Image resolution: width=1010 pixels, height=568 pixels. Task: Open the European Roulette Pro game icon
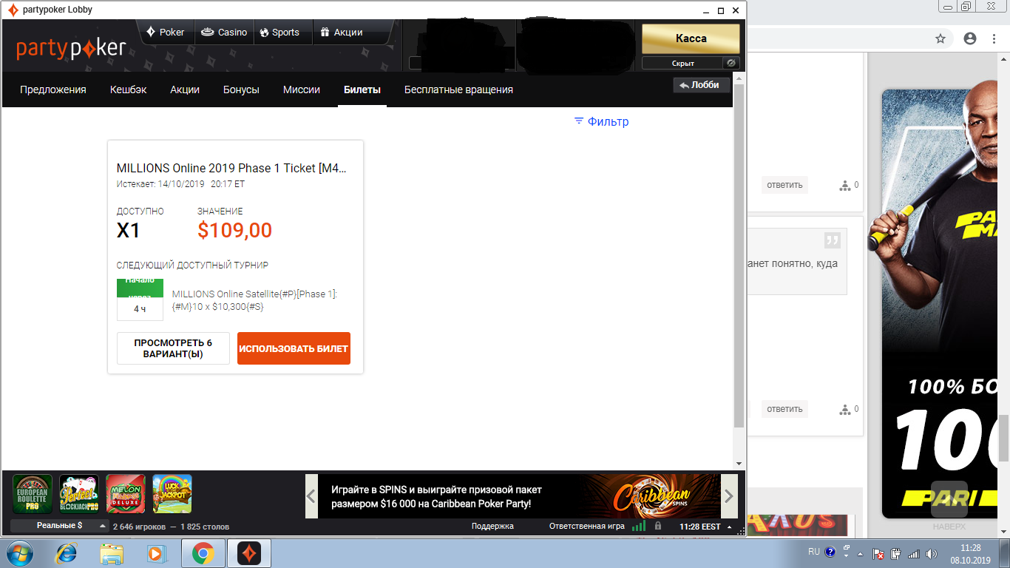tap(33, 494)
